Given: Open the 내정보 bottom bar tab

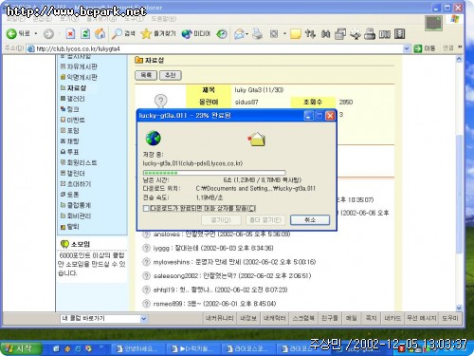Looking at the screenshot, I should click(248, 318).
